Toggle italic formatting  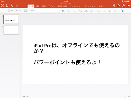point(69,11)
